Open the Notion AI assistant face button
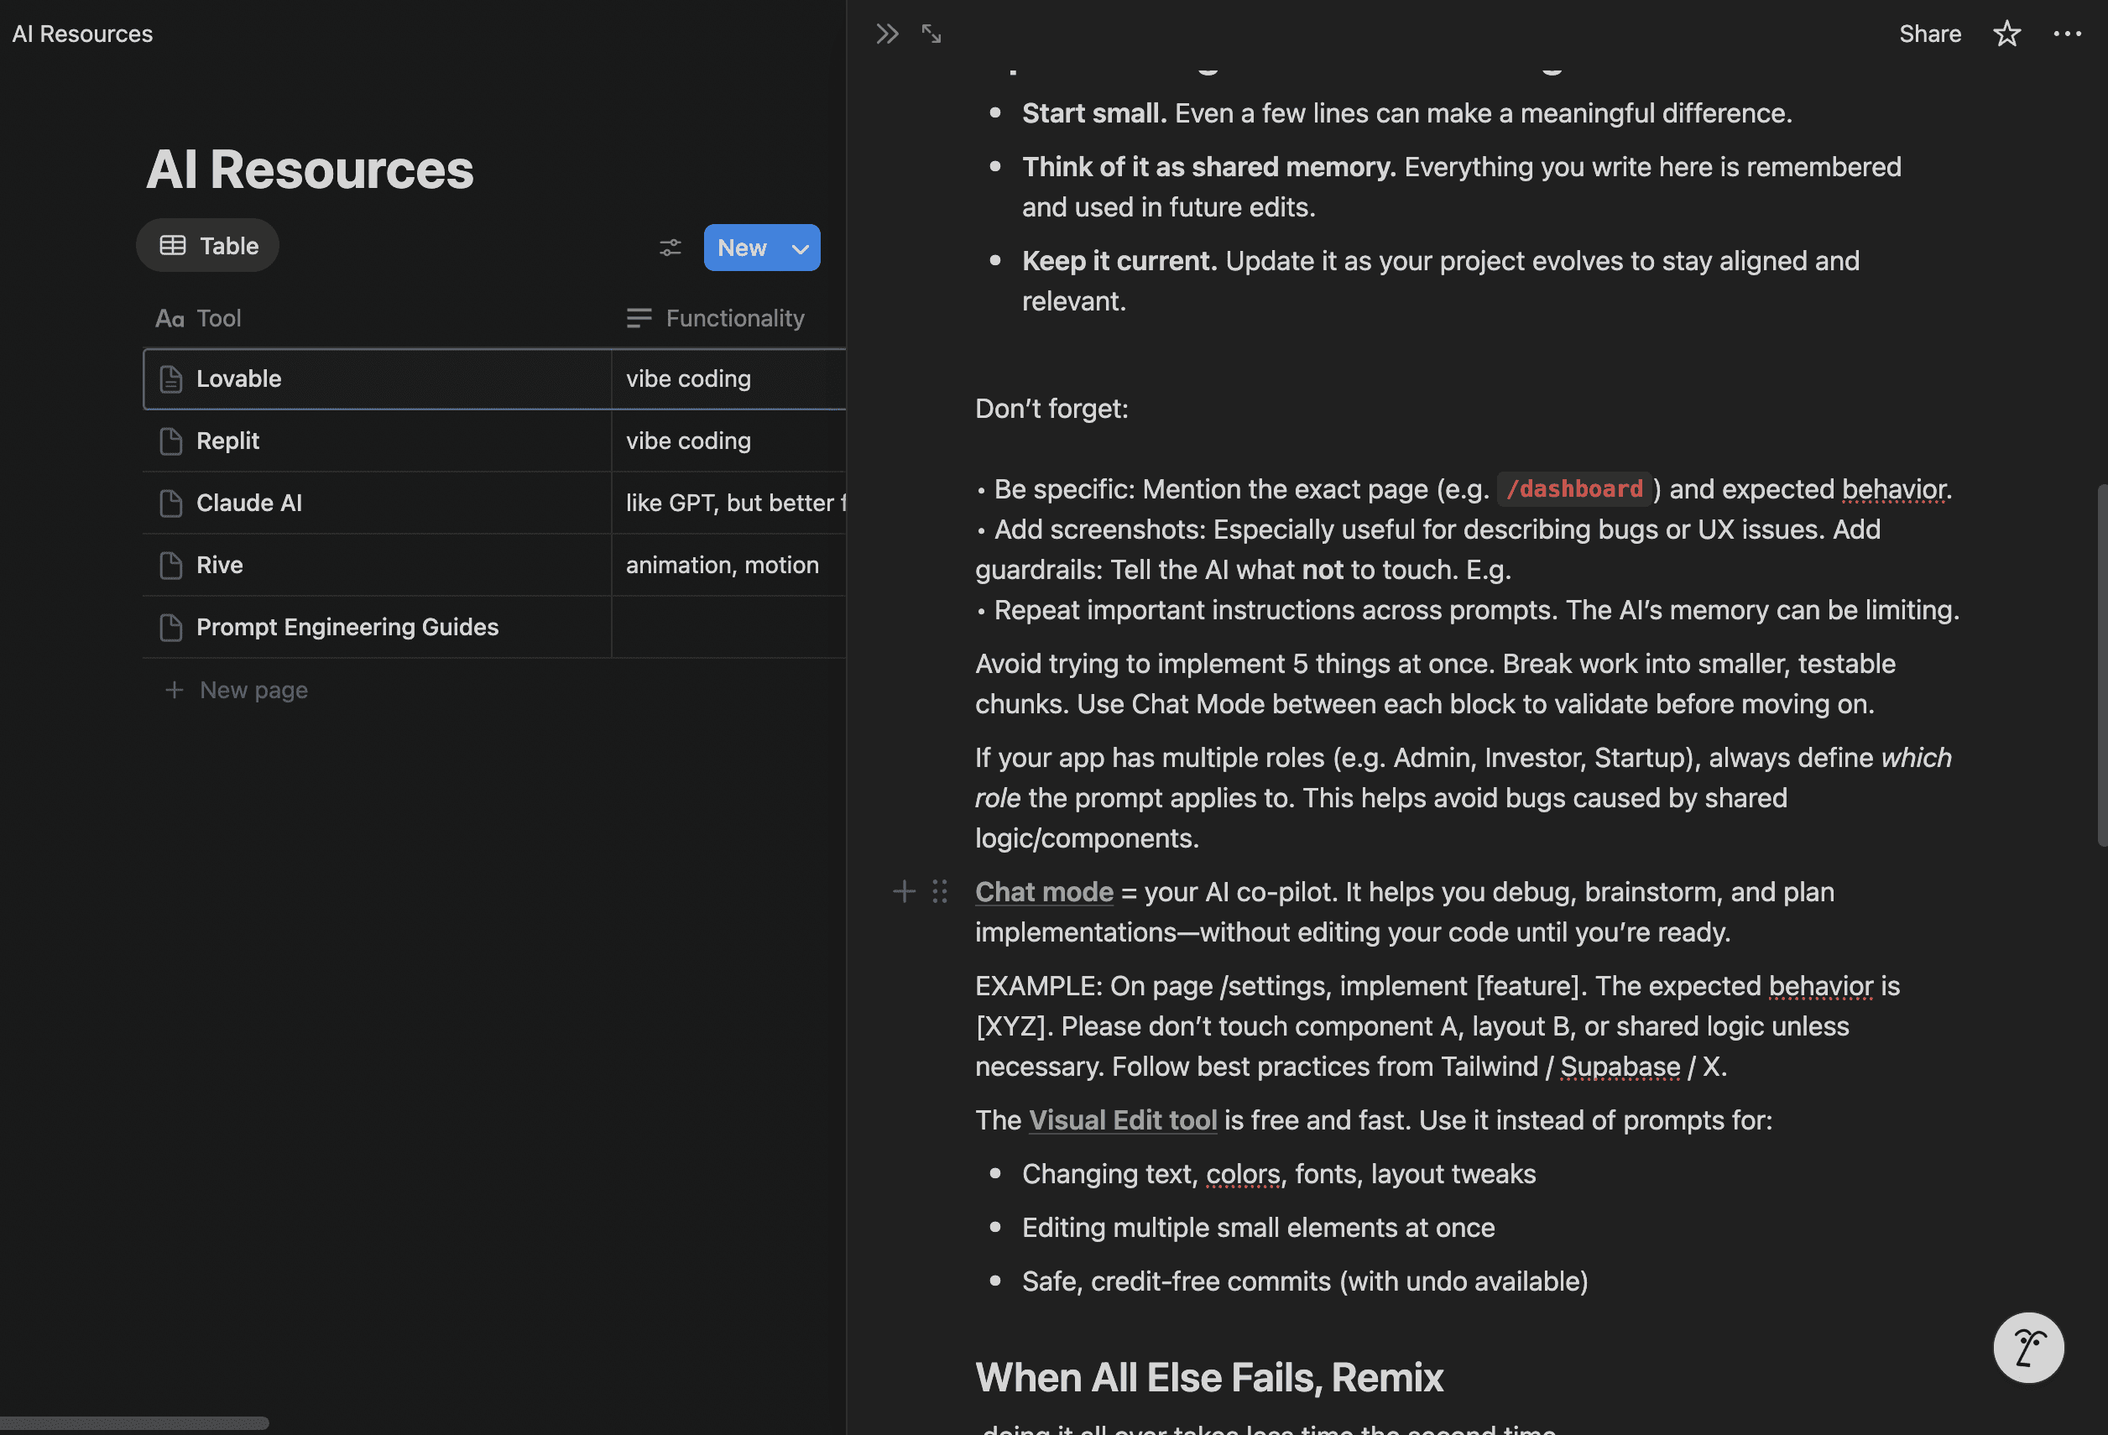Viewport: 2108px width, 1435px height. (x=2027, y=1347)
